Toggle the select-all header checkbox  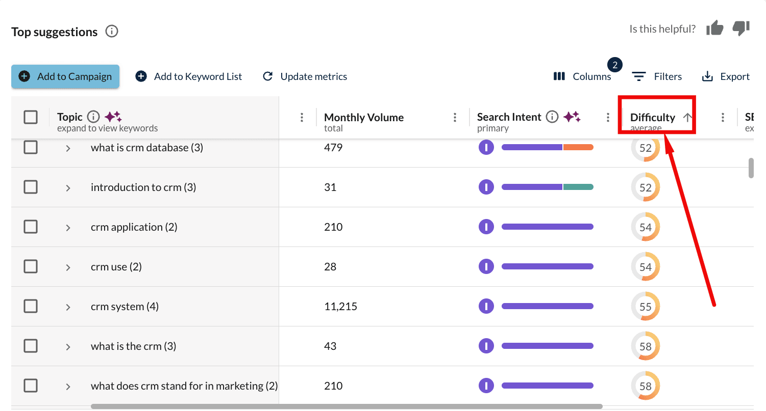point(31,117)
